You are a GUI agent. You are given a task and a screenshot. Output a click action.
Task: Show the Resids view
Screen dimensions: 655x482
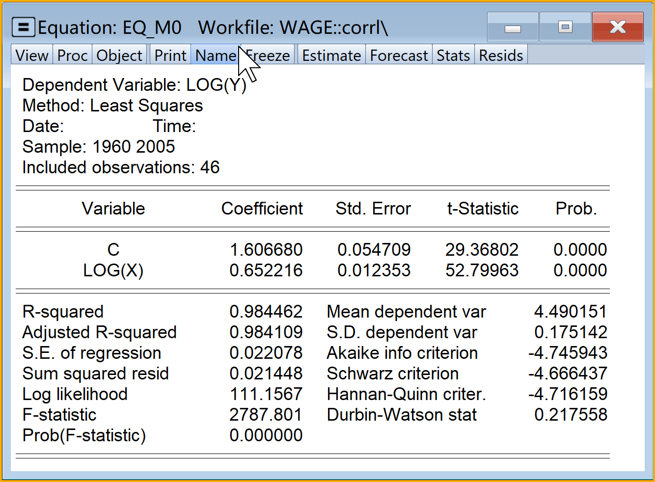501,55
